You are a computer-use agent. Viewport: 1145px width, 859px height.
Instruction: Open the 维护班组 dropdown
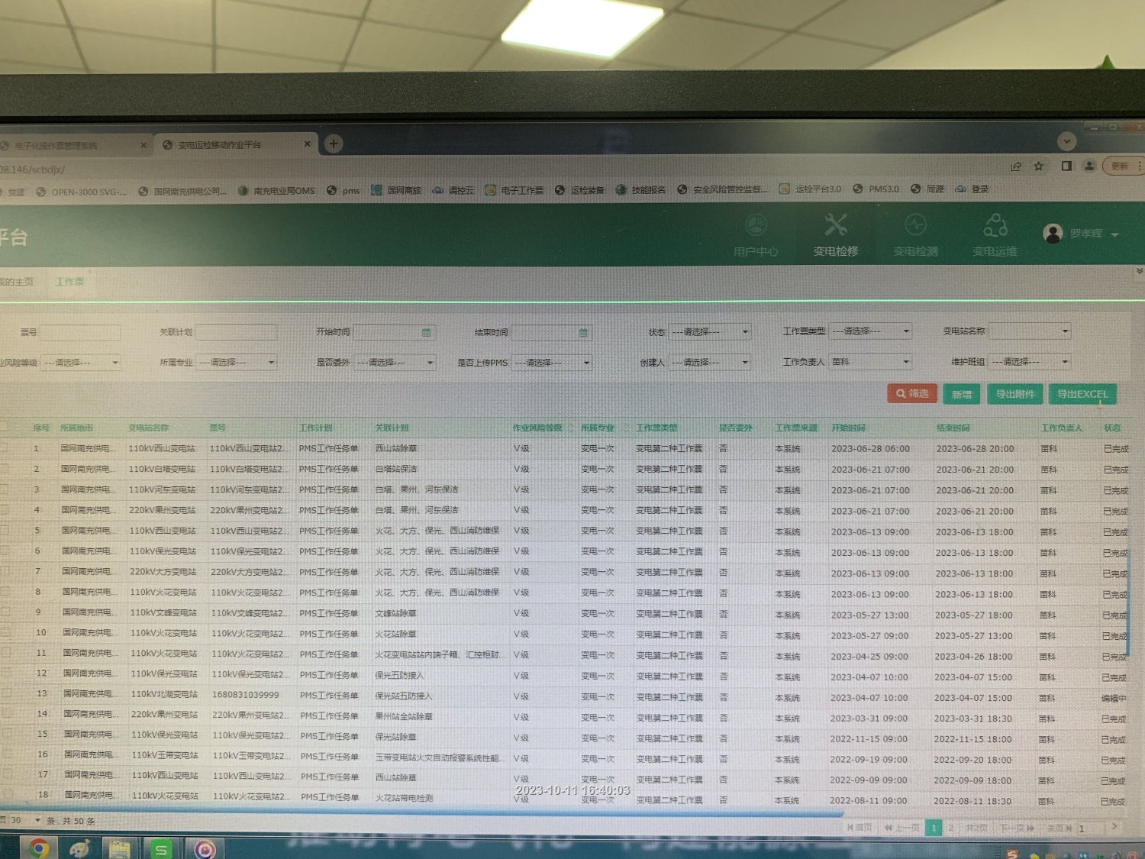[1030, 362]
